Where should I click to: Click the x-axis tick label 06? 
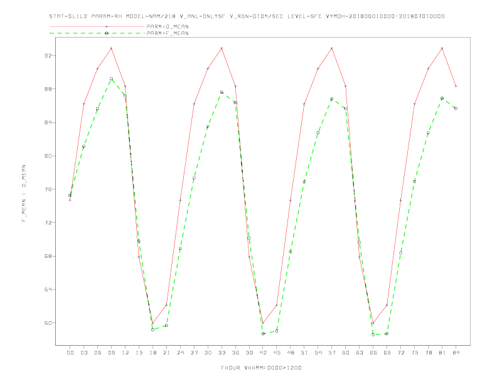point(98,353)
